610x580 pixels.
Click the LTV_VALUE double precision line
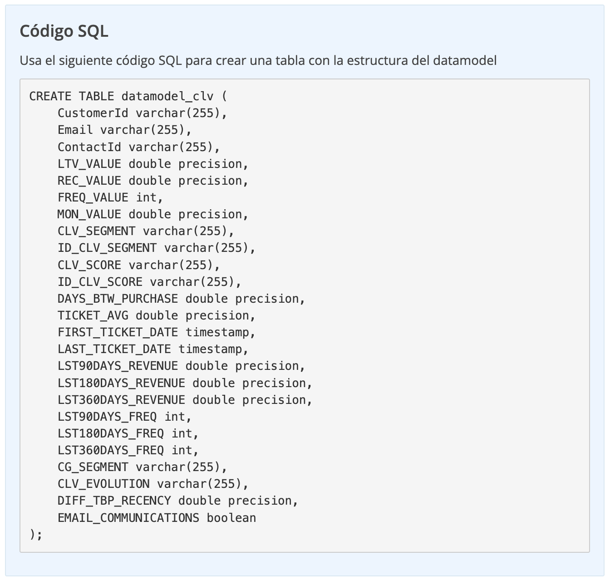pyautogui.click(x=153, y=164)
